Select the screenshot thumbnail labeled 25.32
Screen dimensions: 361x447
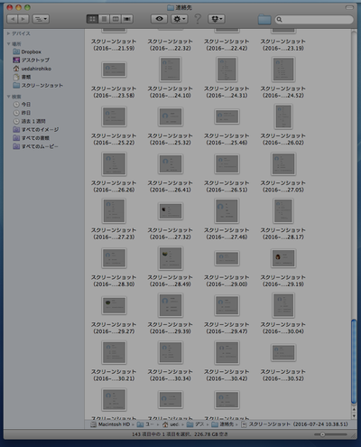point(171,116)
